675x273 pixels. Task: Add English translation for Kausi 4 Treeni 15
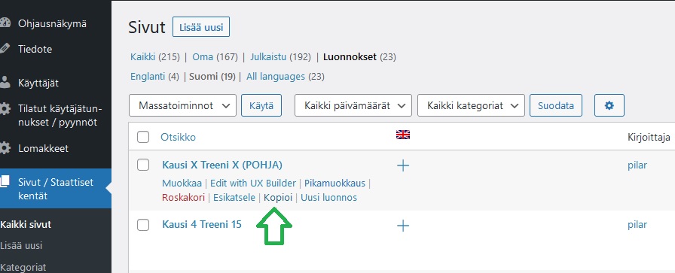point(403,226)
